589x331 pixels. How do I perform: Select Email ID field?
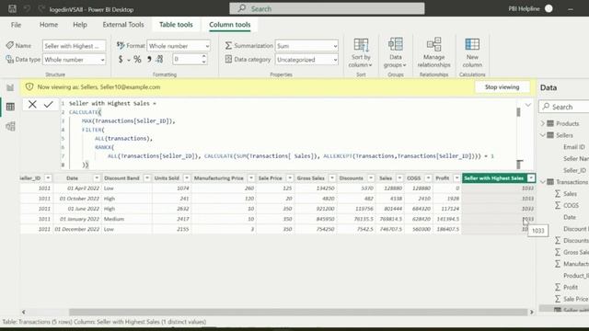pyautogui.click(x=574, y=147)
